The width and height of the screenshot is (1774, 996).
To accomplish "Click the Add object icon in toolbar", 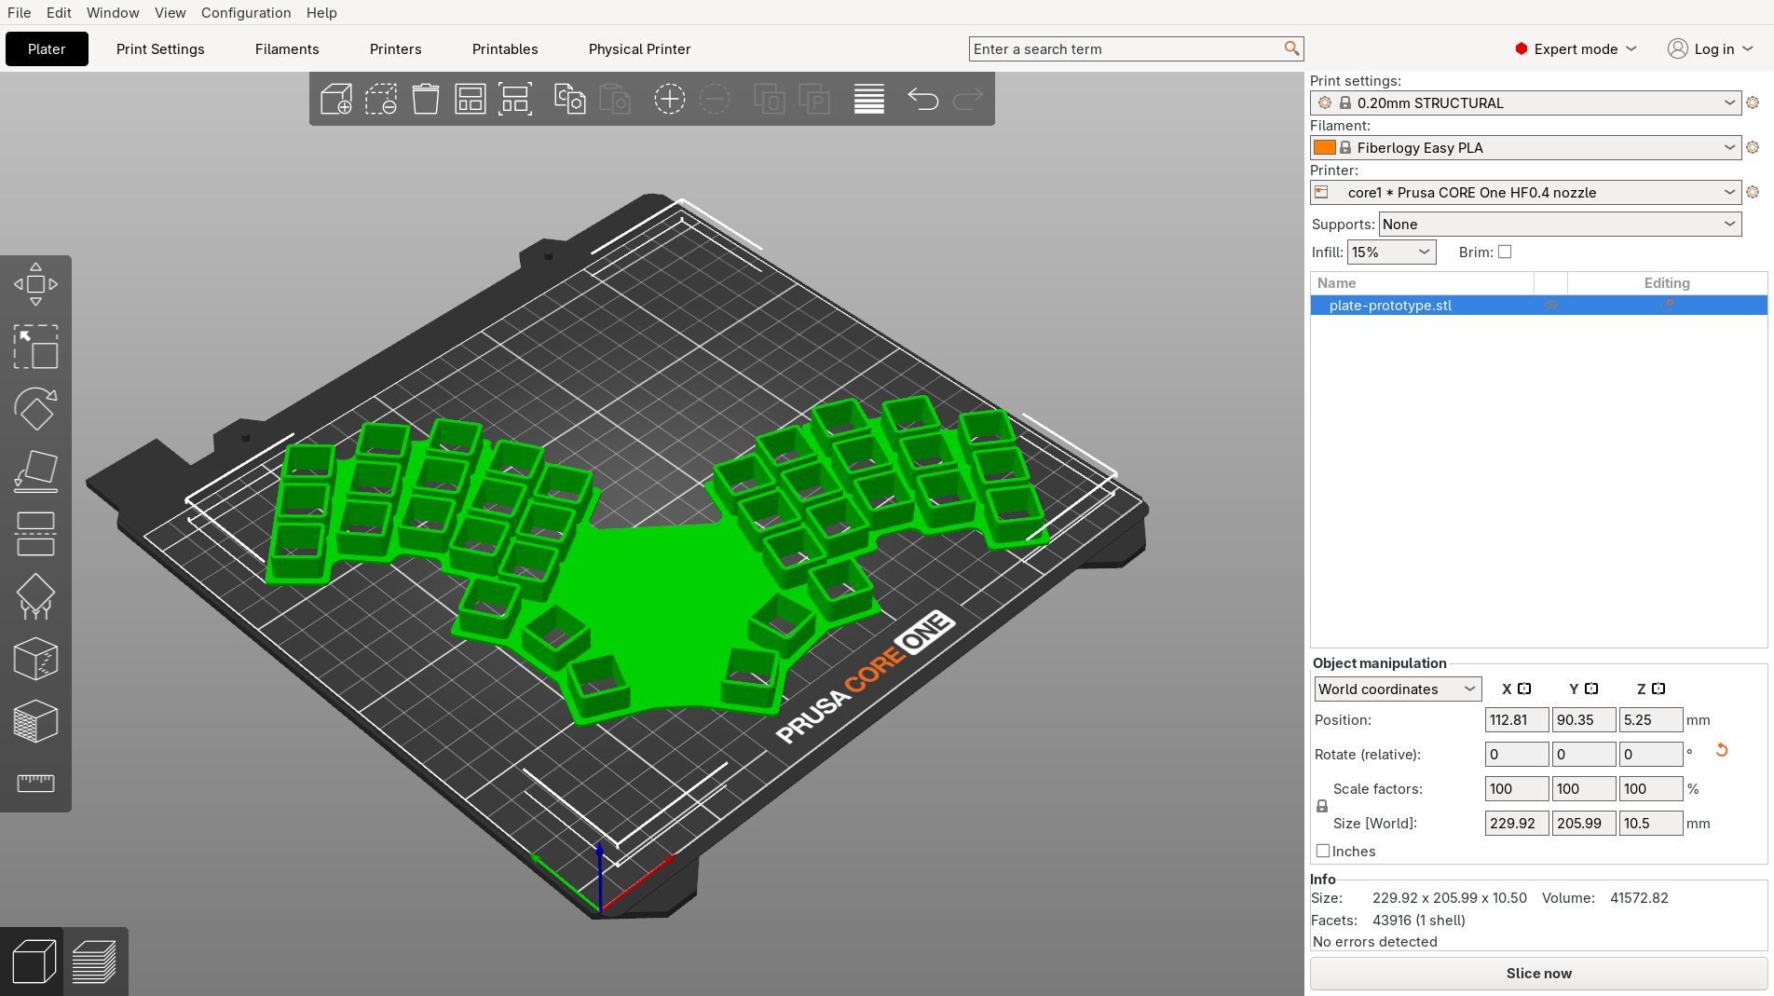I will [x=335, y=99].
